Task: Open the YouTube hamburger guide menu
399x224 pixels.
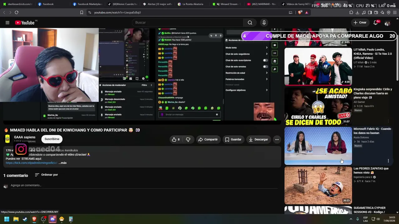Action: click(x=7, y=22)
